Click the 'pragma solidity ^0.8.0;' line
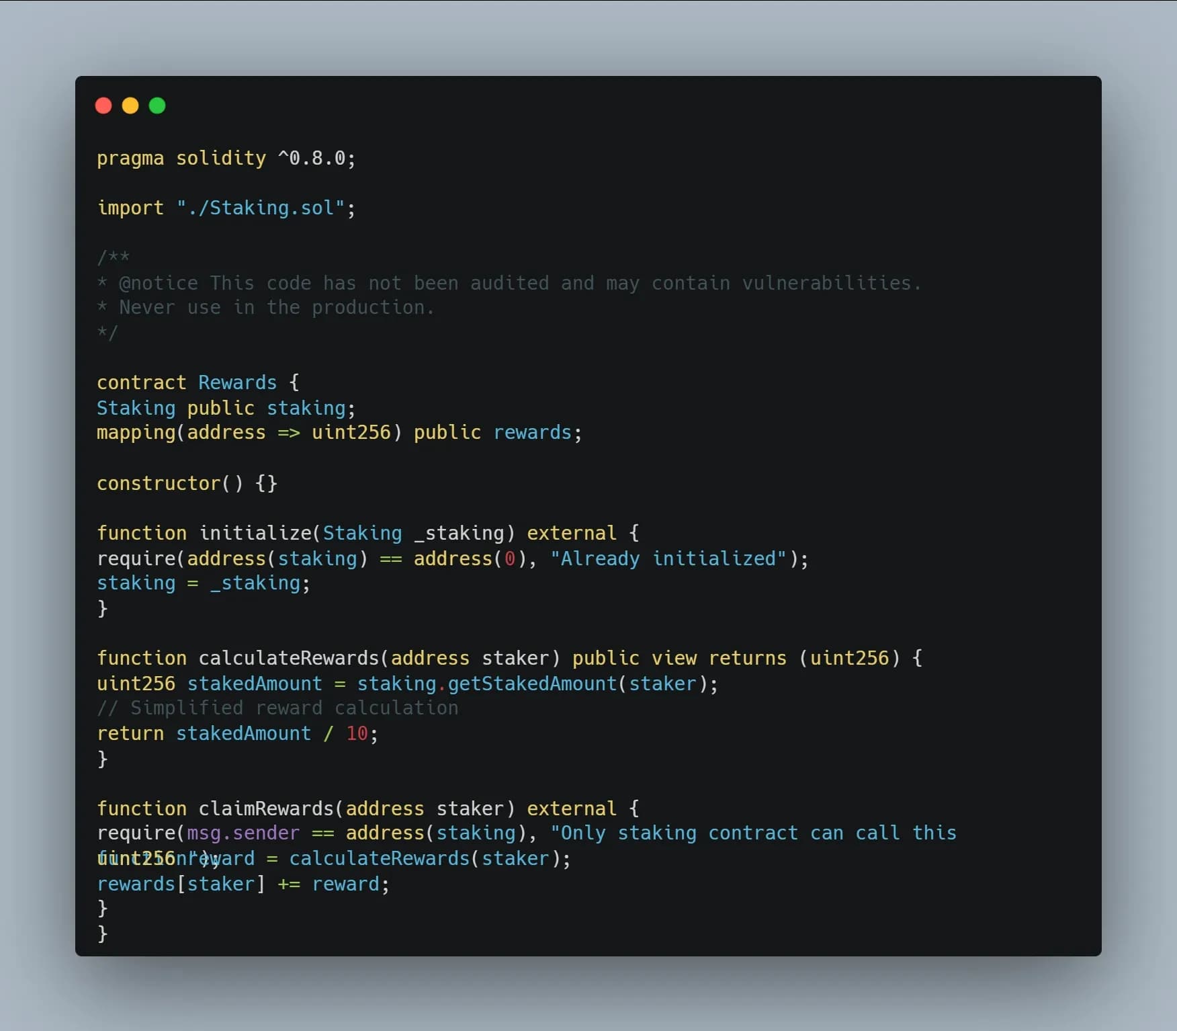 (x=226, y=159)
